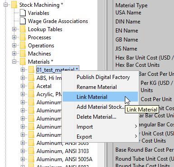Screen dimensions: 174x167
Task: Select the Materials tree item
Action: [41, 62]
